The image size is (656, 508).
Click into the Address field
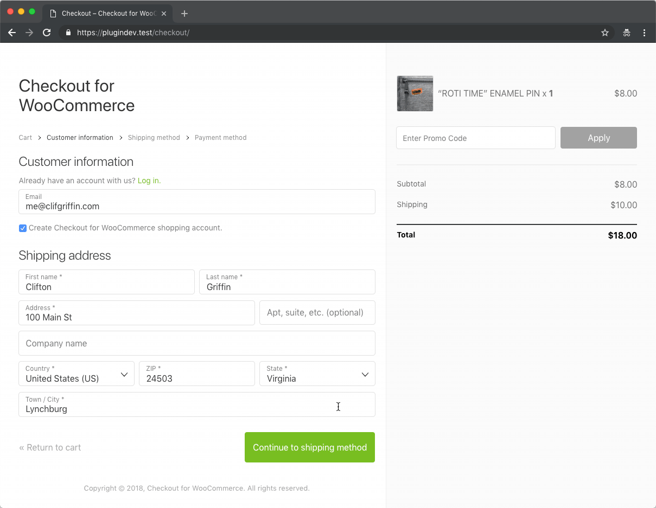click(137, 313)
